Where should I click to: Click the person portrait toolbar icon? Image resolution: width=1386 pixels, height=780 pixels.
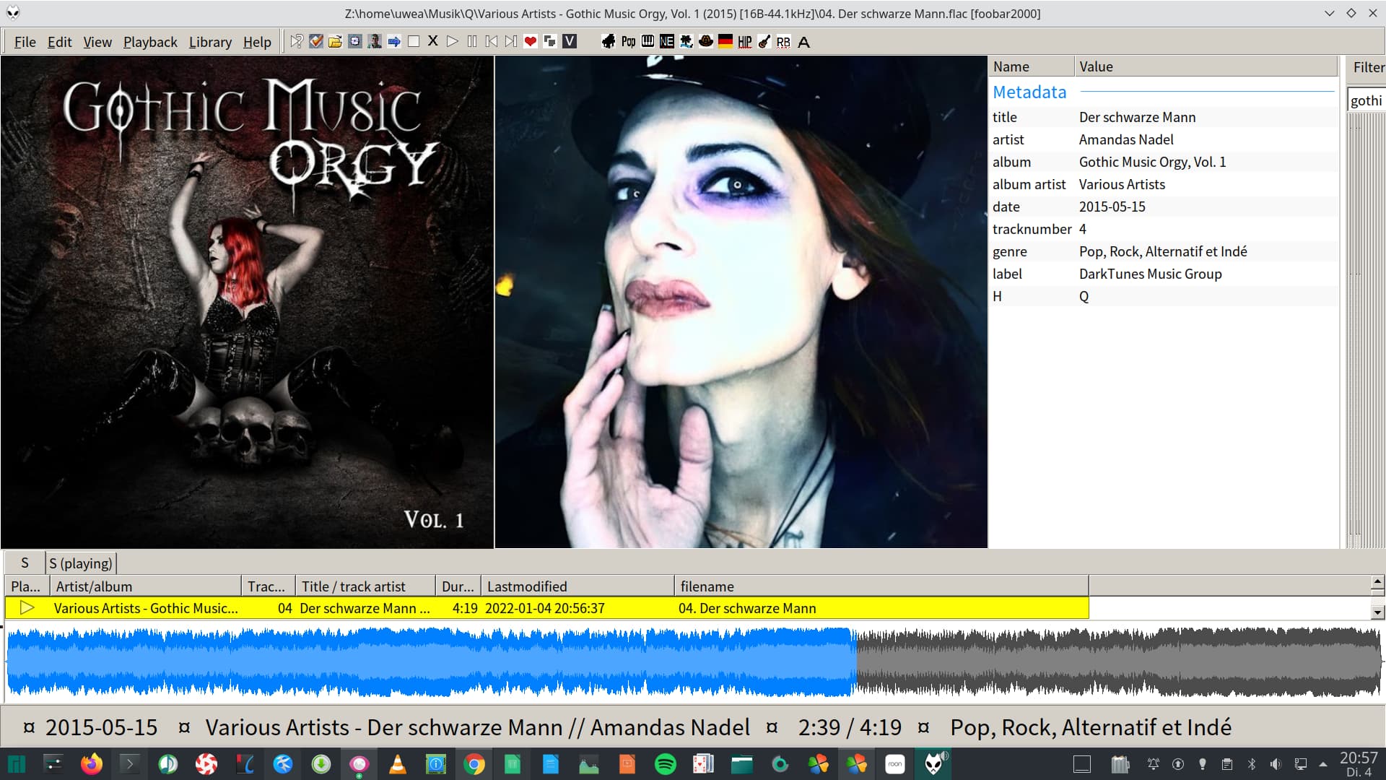pyautogui.click(x=374, y=41)
